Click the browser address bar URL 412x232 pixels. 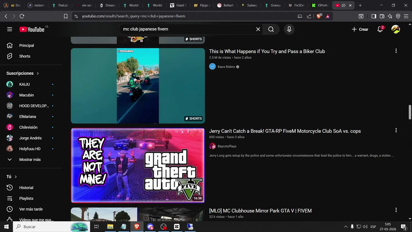(x=133, y=16)
